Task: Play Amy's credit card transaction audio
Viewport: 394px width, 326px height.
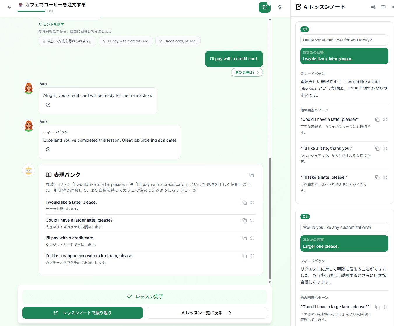Action: [48, 105]
